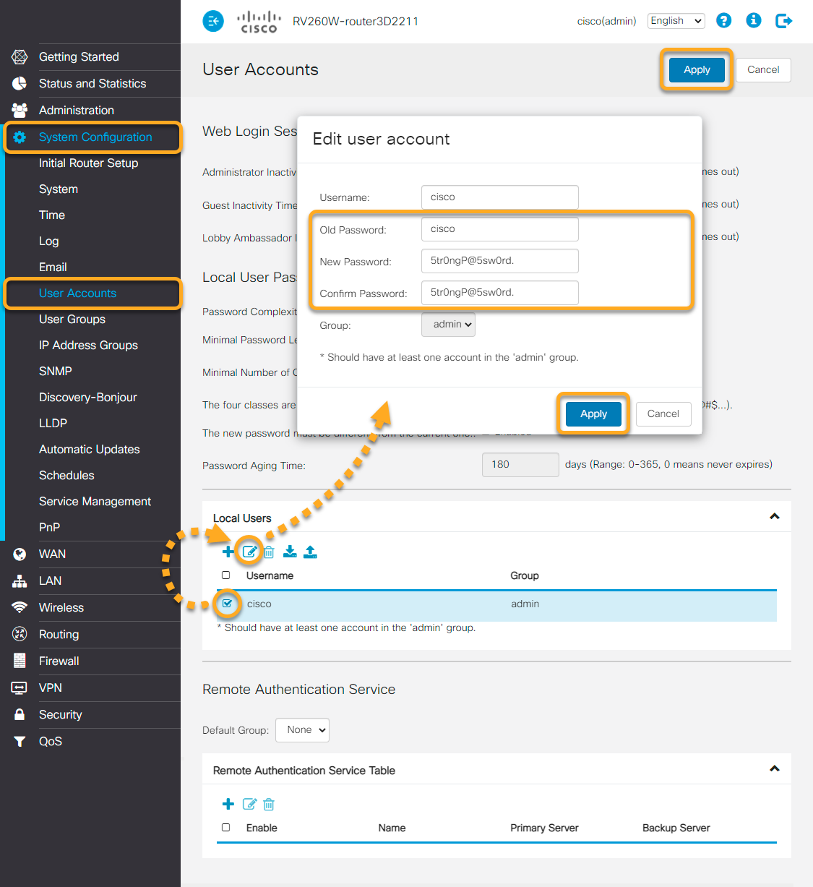Open the Group admin dropdown
813x887 pixels.
click(448, 325)
